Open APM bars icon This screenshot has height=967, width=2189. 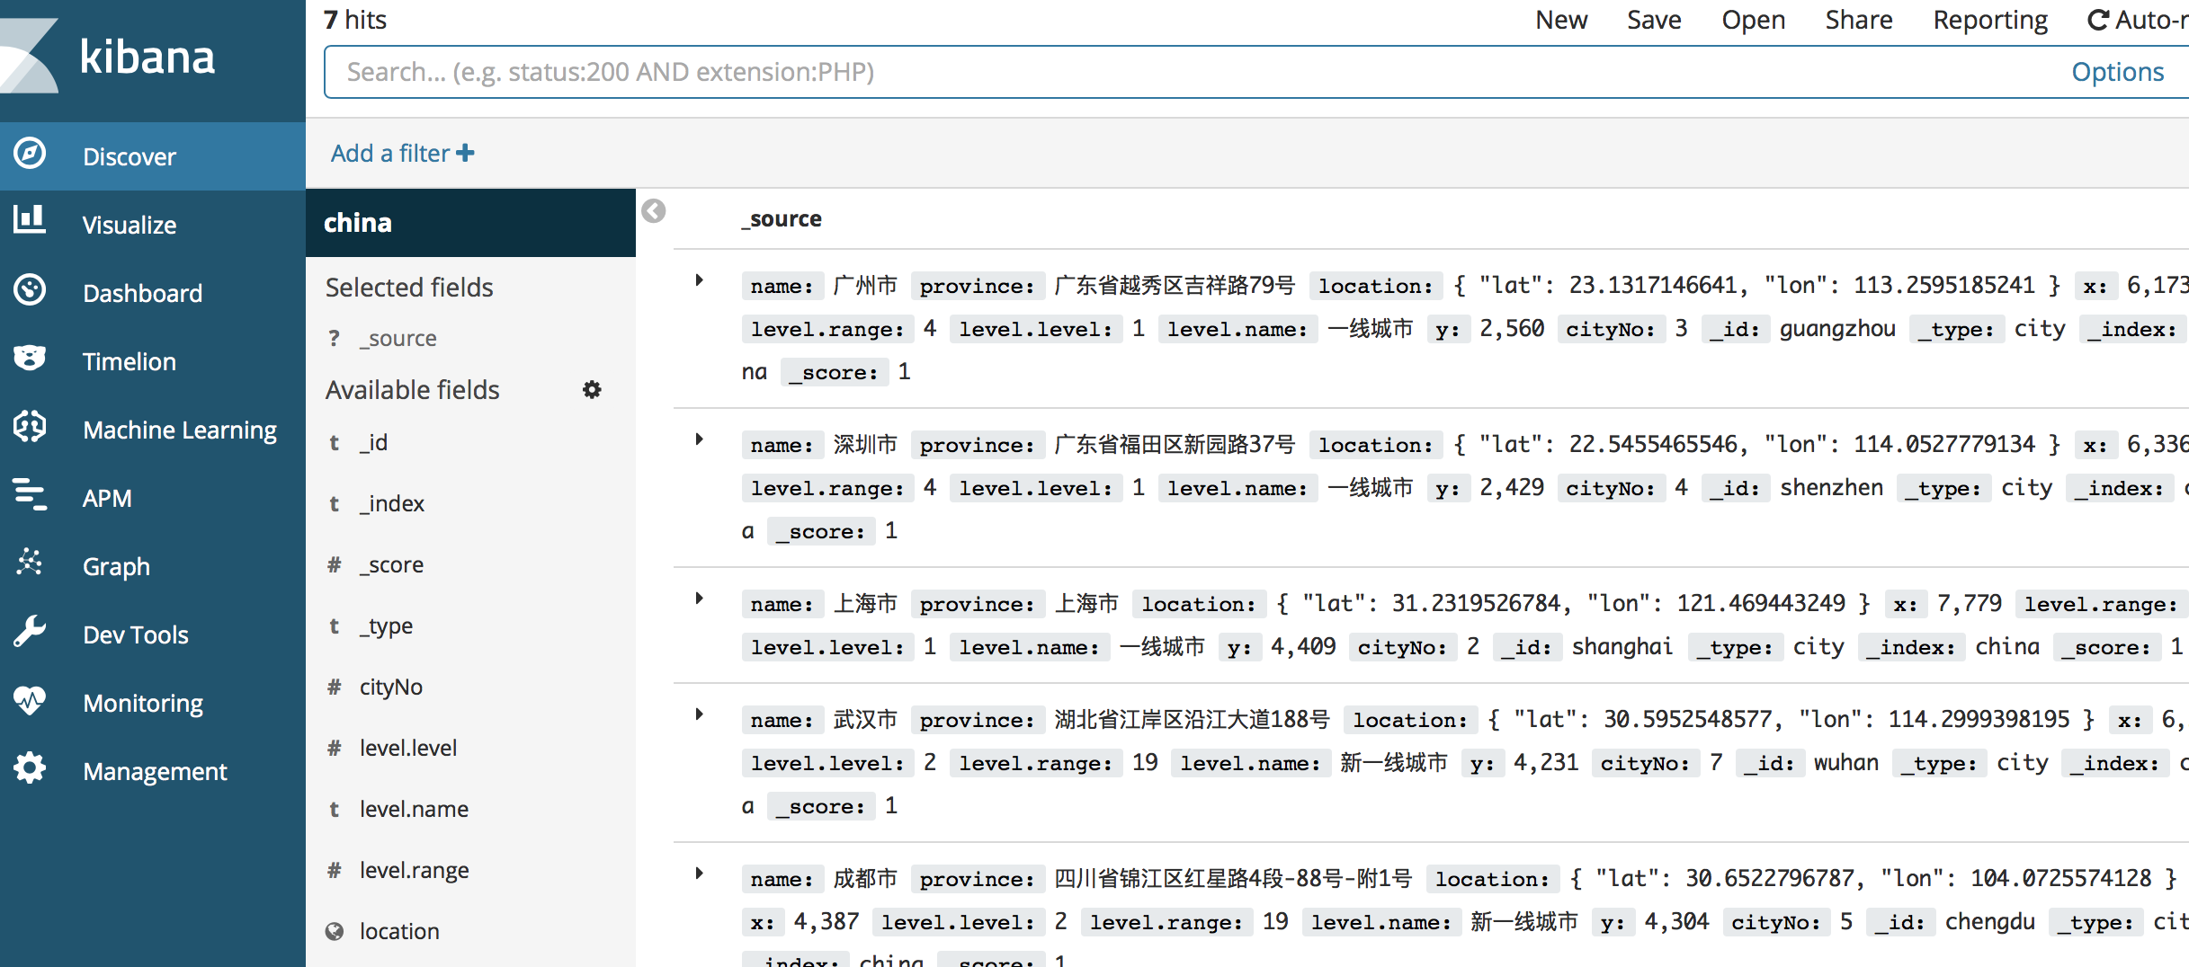tap(30, 494)
